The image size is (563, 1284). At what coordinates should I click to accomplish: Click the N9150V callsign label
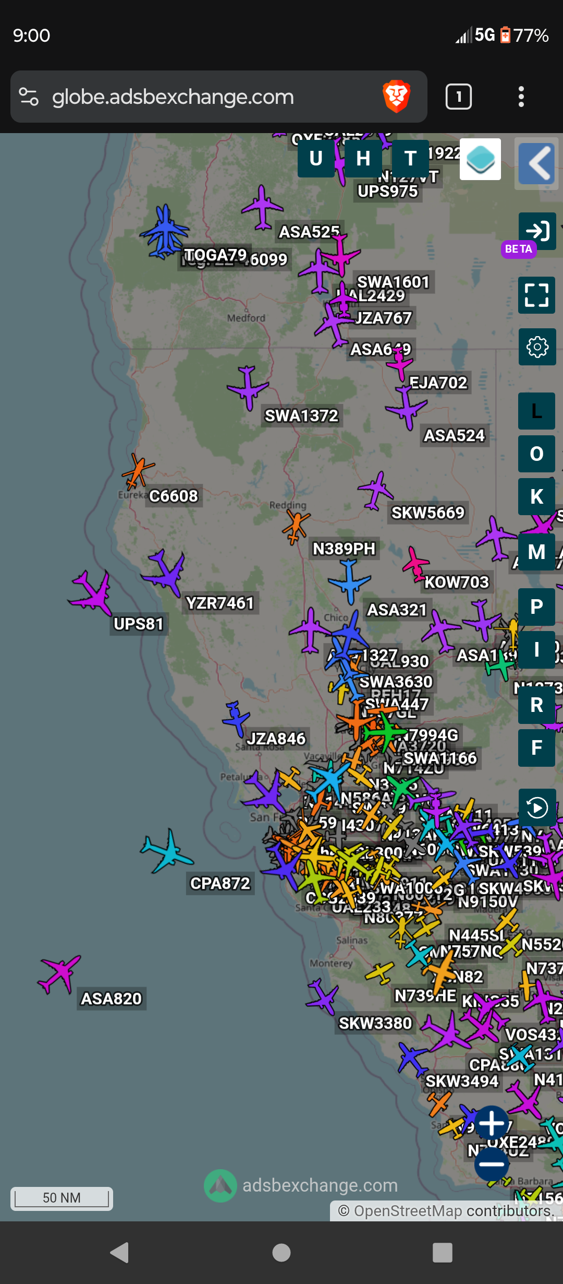[x=488, y=902]
